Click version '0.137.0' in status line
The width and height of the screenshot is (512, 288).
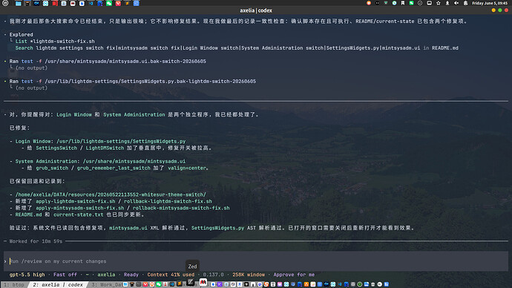point(213,275)
